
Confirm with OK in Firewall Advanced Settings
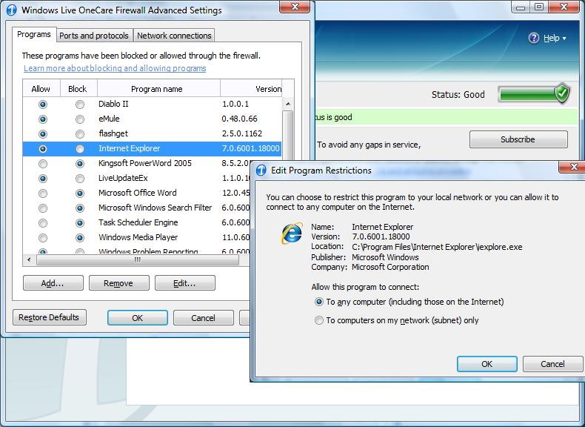137,318
